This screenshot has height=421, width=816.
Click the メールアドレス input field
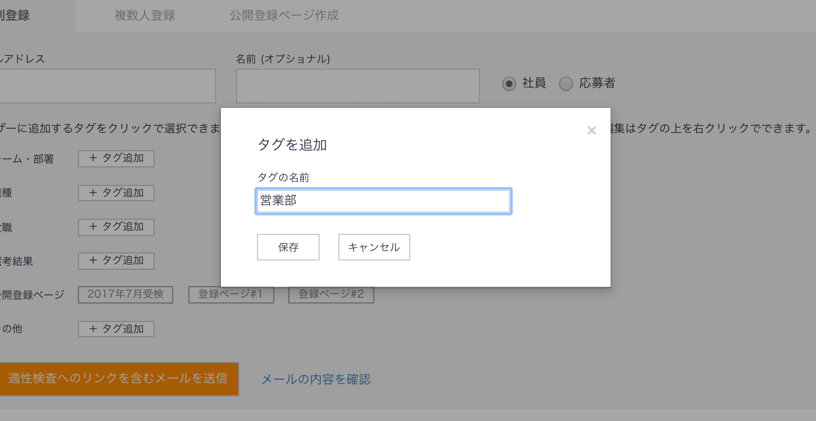[x=108, y=85]
